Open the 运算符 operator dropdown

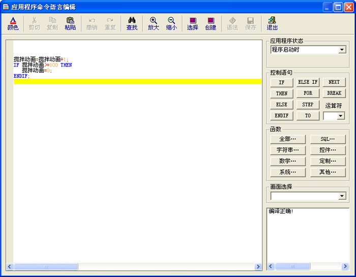coord(340,116)
